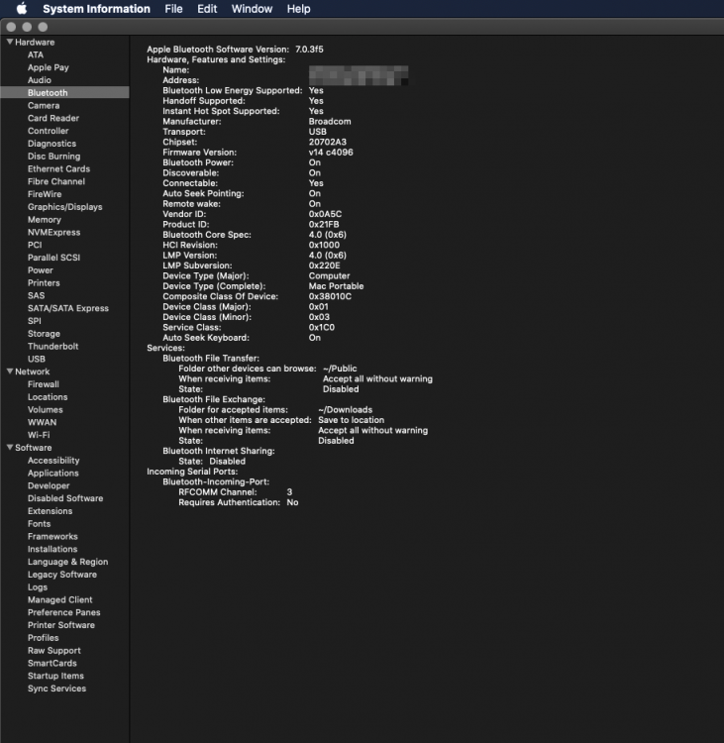Select Fibre Channel in the sidebar
This screenshot has height=743, width=724.
pos(56,181)
